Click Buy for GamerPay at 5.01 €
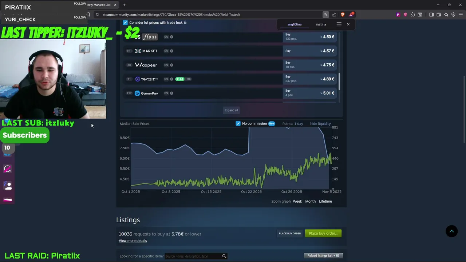The height and width of the screenshot is (262, 466). click(310, 93)
